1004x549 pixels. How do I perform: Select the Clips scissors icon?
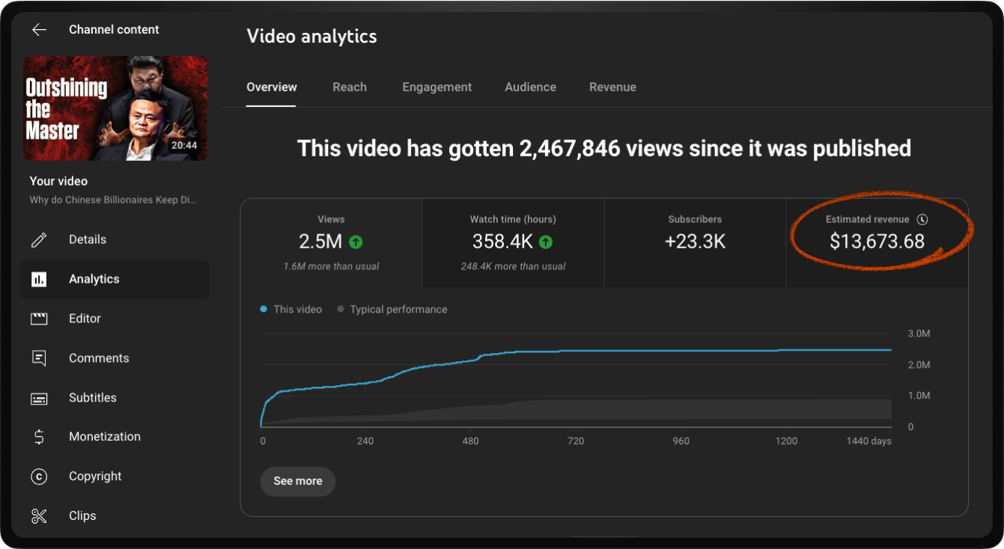pyautogui.click(x=39, y=516)
